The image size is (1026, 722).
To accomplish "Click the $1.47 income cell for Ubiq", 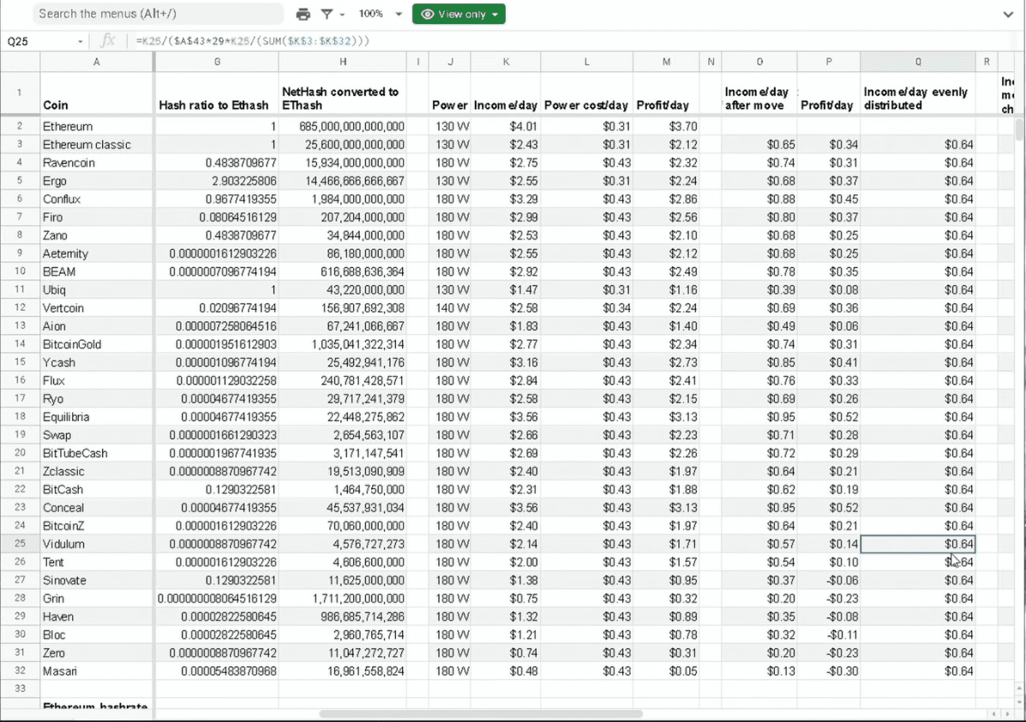I will tap(506, 289).
